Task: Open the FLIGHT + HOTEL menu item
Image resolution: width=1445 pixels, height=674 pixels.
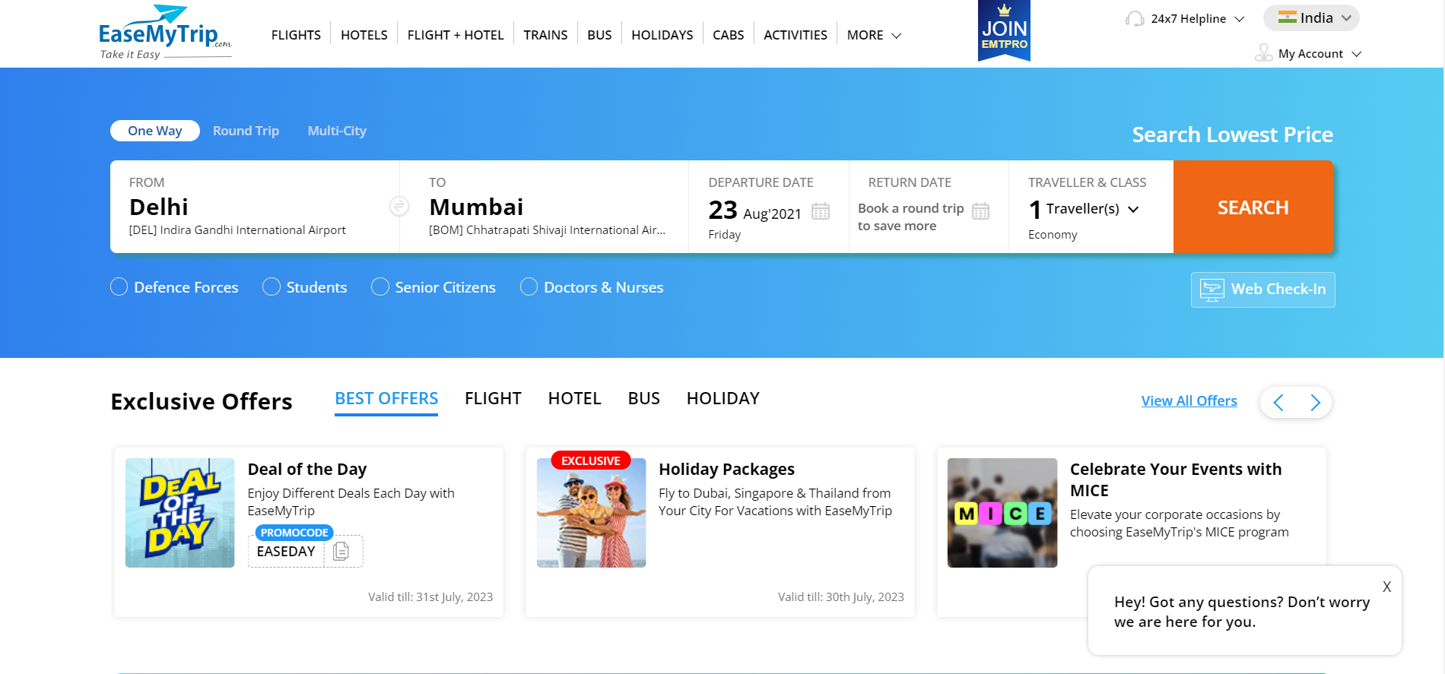Action: [x=456, y=35]
